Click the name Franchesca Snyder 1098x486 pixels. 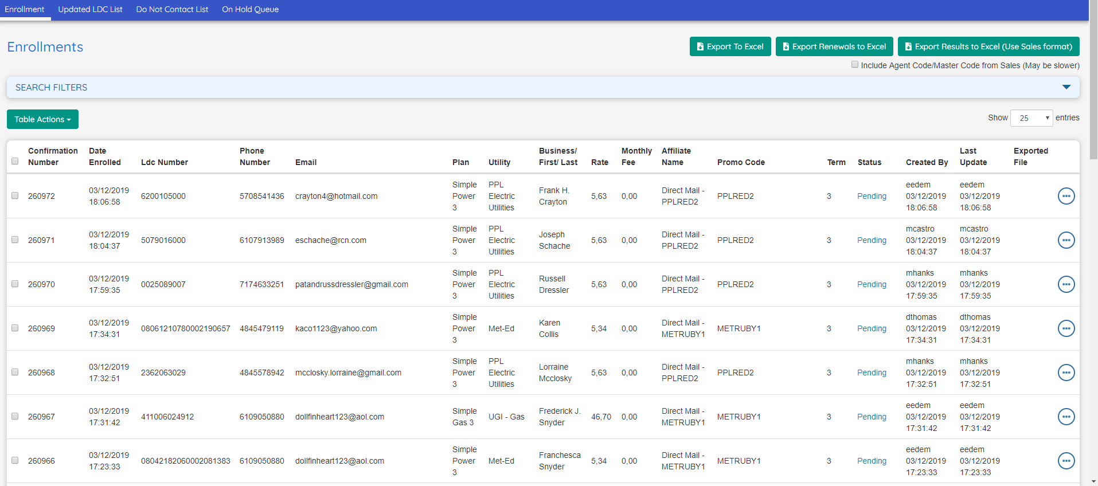(x=560, y=461)
